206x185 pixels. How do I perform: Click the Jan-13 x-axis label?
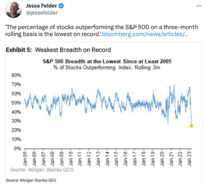point(98,159)
